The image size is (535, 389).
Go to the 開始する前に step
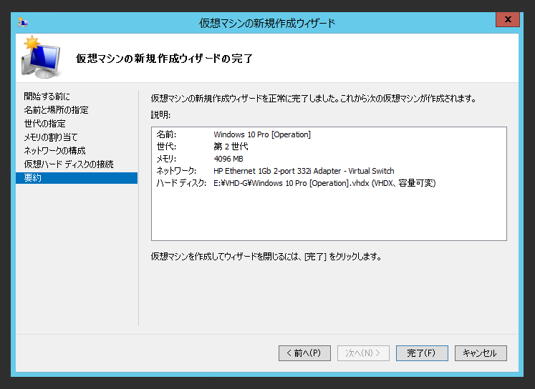47,97
